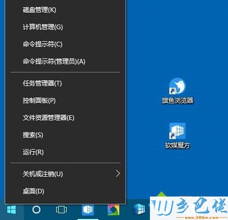Open colorful square app on taskbar
Image resolution: width=228 pixels, height=220 pixels.
click(113, 210)
